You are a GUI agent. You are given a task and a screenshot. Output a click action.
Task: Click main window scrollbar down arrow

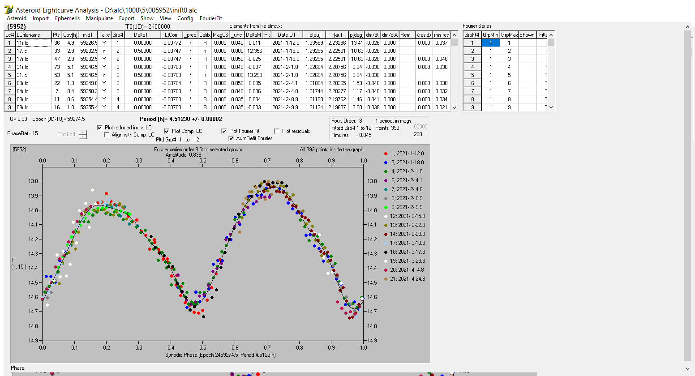pos(688,368)
